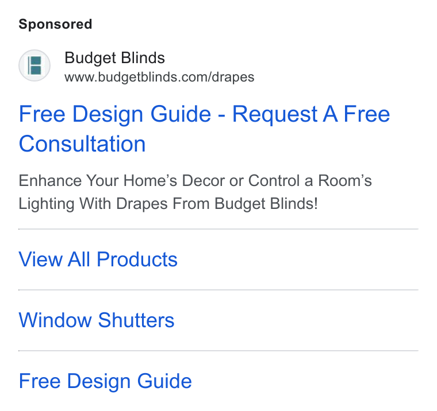Click the Sponsored label

[55, 24]
